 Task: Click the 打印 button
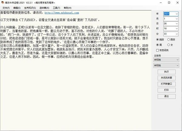pos(167,90)
